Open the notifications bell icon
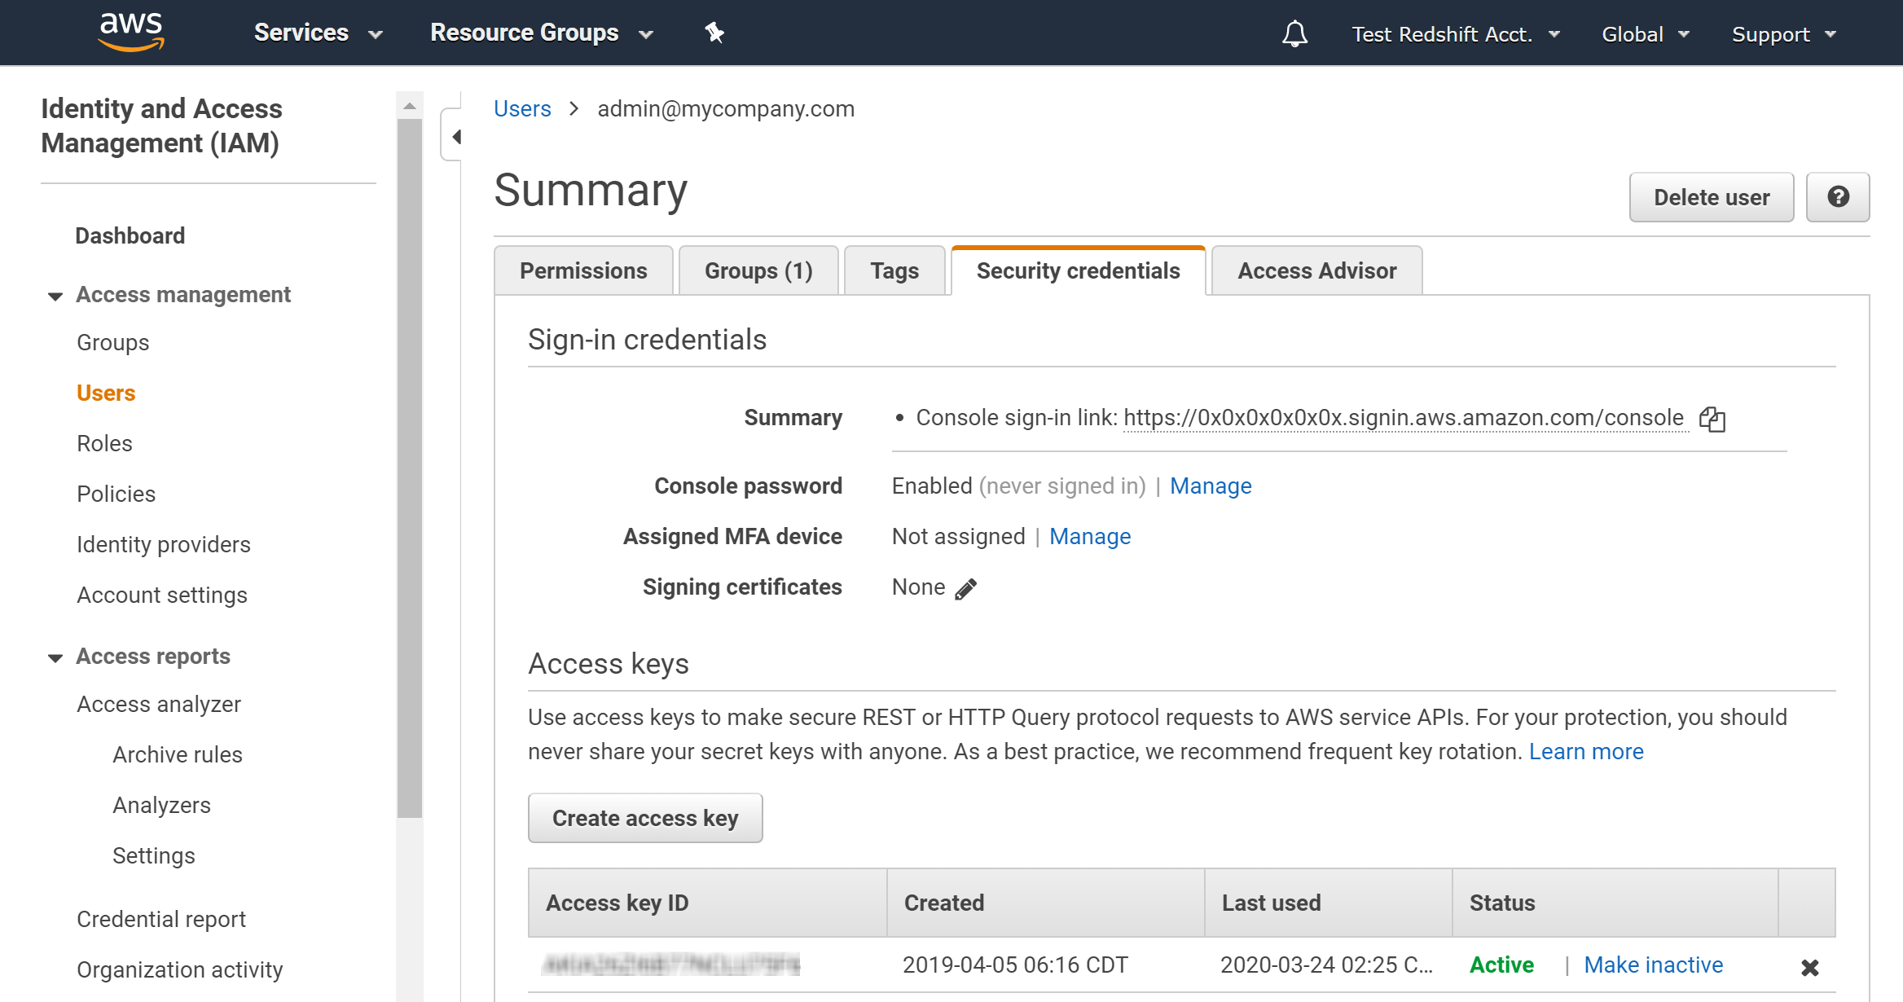 (x=1294, y=33)
